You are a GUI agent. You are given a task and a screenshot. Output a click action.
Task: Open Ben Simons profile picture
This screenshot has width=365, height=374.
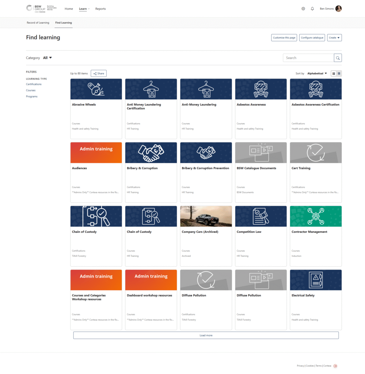(x=338, y=8)
